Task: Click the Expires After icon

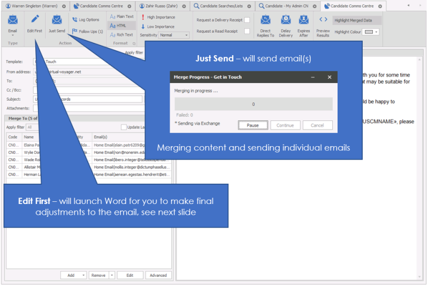Action: 304,20
